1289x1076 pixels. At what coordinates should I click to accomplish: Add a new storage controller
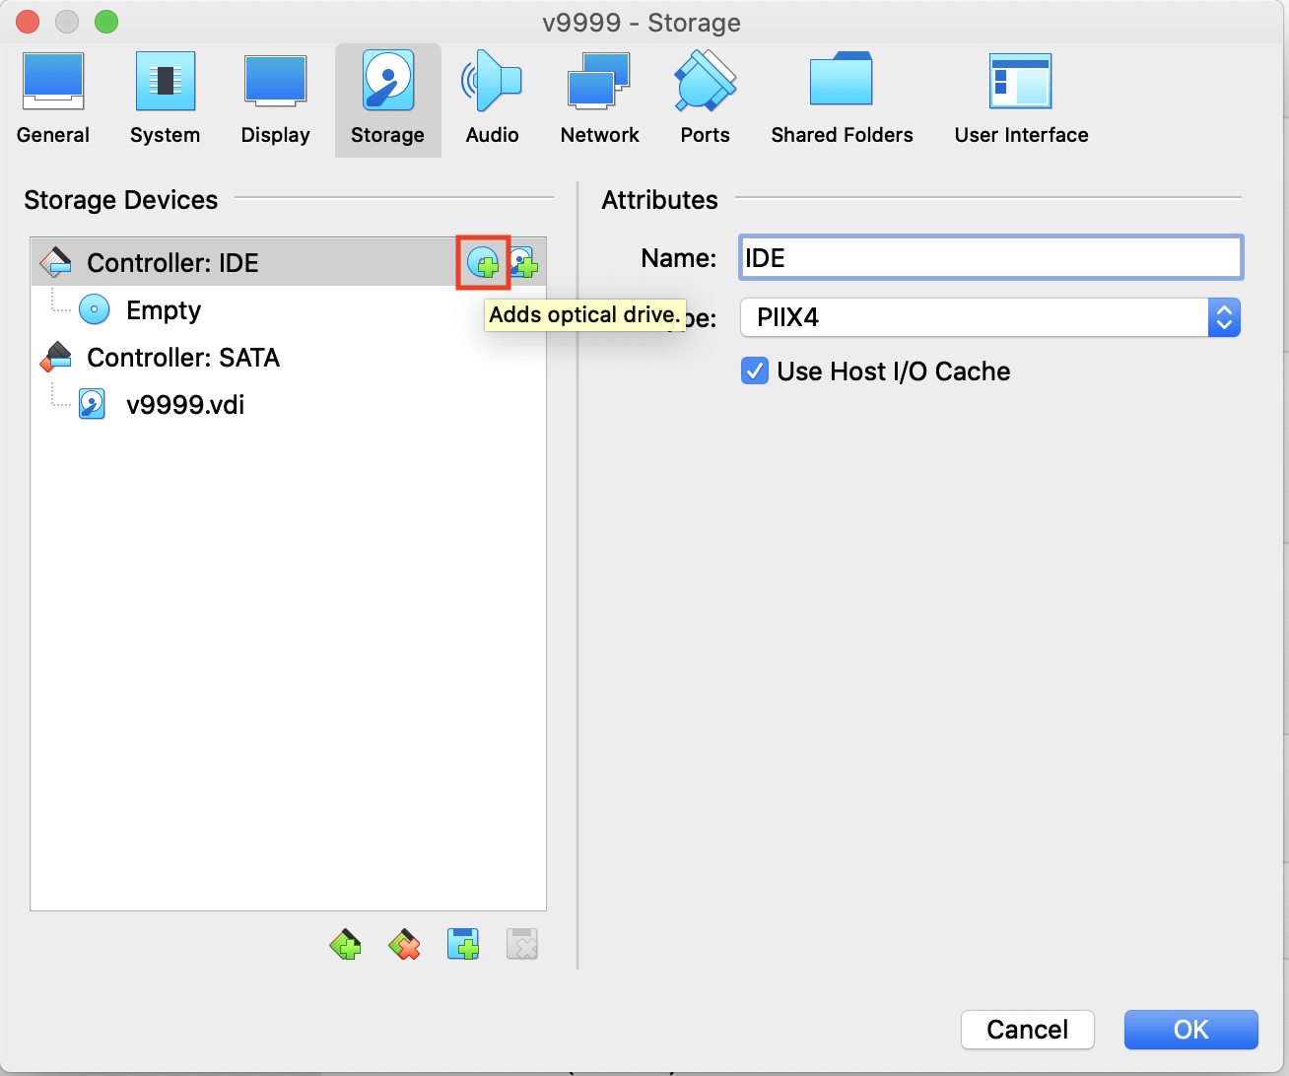(345, 945)
